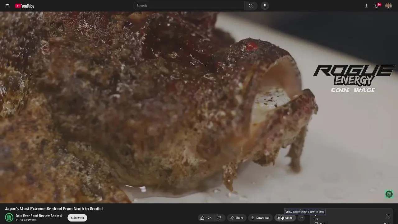Open Best Ever Food Review Show channel name

pos(37,216)
